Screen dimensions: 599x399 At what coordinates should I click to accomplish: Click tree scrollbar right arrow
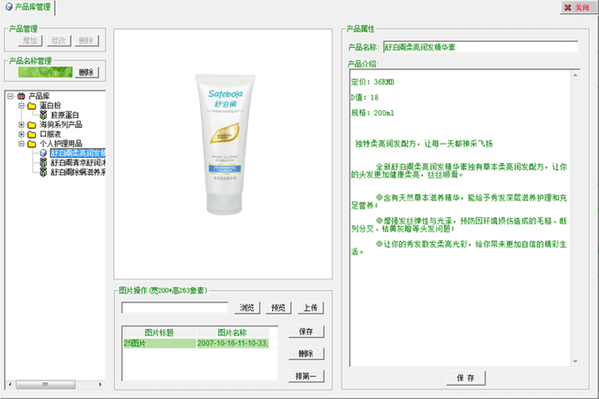[100, 384]
